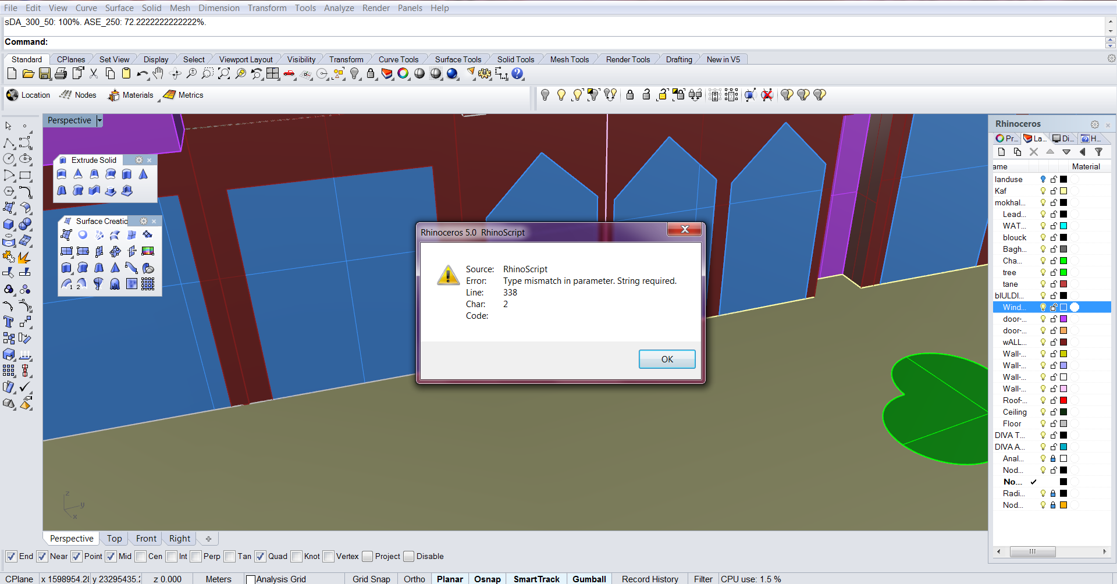Hide the tree layer using its bulb

[1043, 272]
